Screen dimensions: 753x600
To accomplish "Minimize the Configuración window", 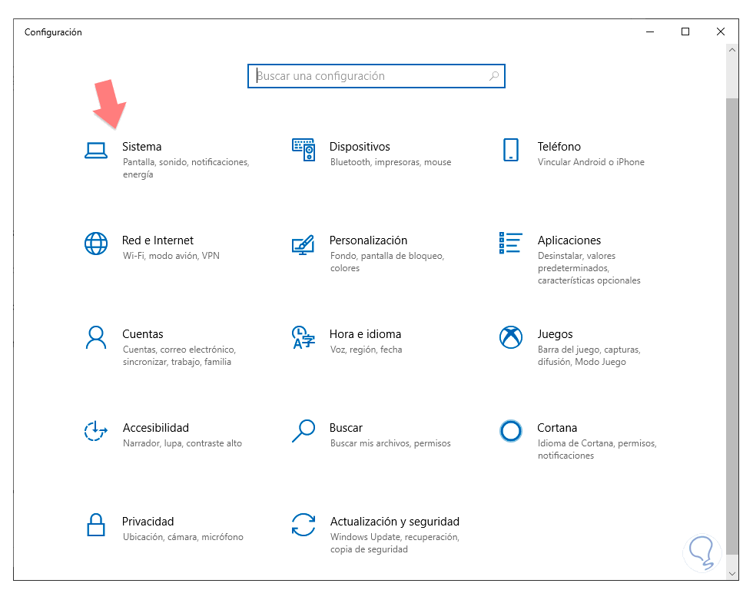I will point(650,31).
